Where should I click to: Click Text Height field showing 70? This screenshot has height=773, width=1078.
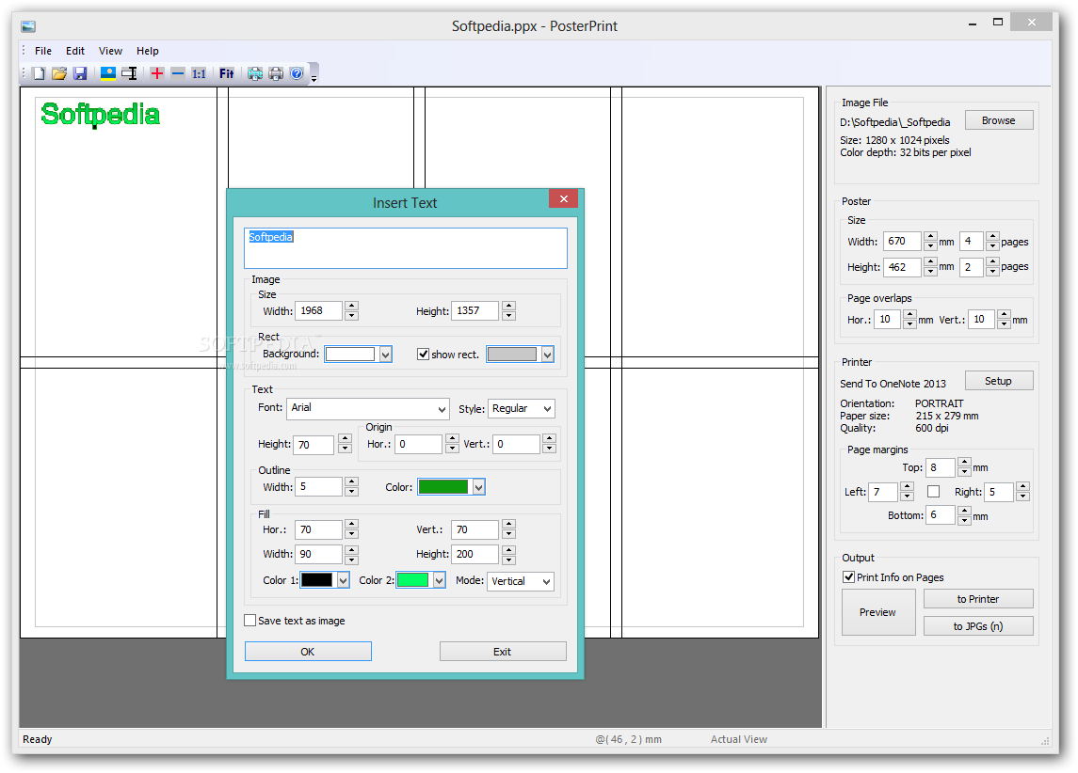pos(314,445)
